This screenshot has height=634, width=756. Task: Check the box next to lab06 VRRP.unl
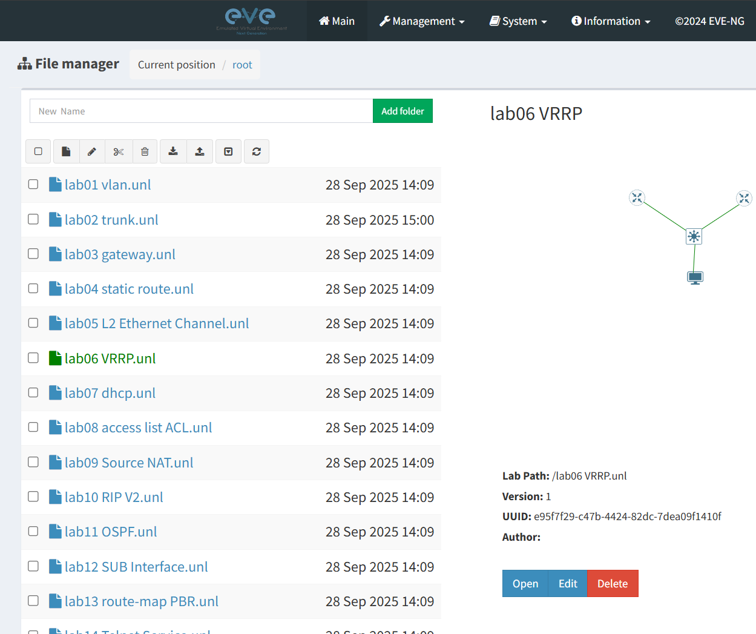tap(33, 358)
